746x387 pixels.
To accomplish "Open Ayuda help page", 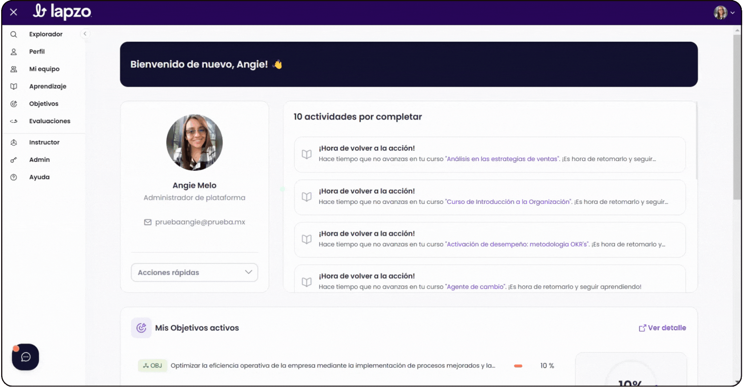I will click(x=39, y=177).
